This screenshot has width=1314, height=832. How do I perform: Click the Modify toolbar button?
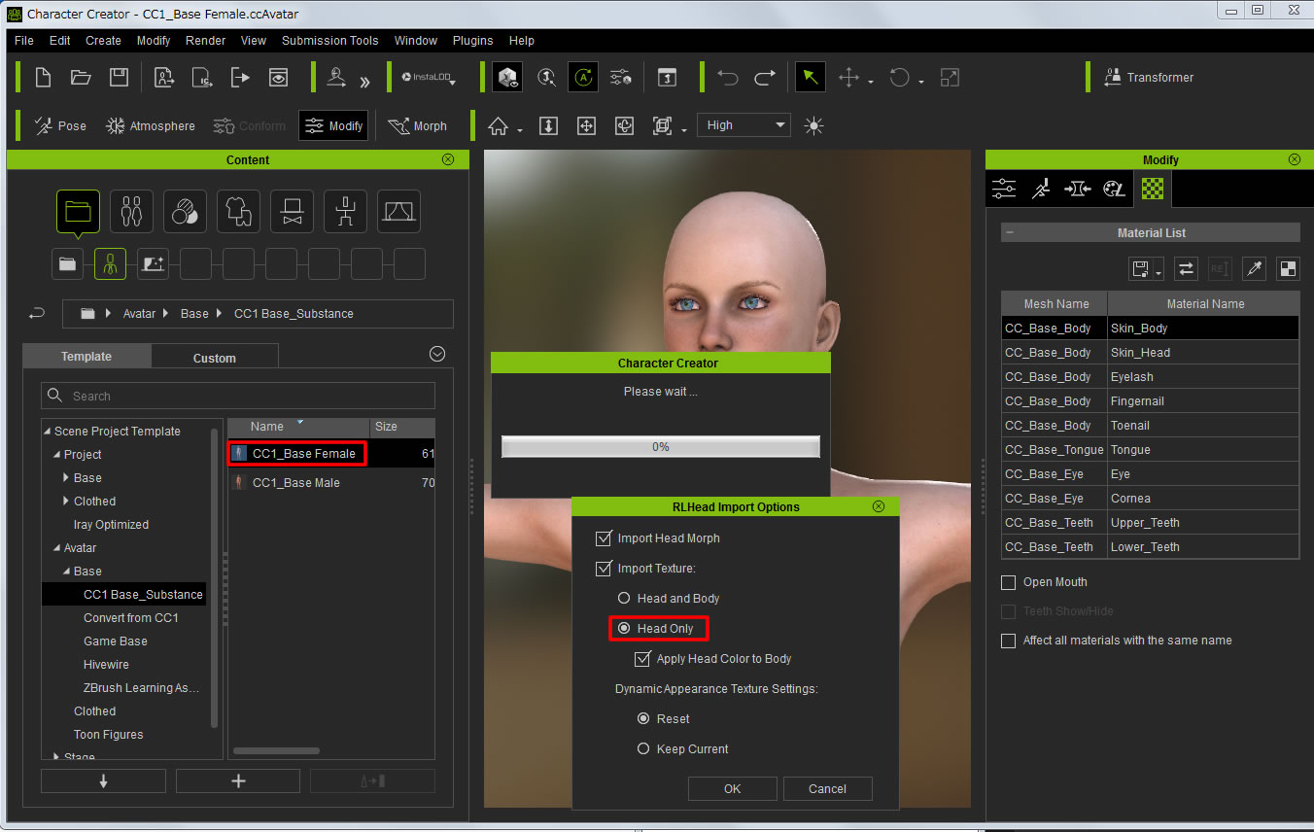333,126
